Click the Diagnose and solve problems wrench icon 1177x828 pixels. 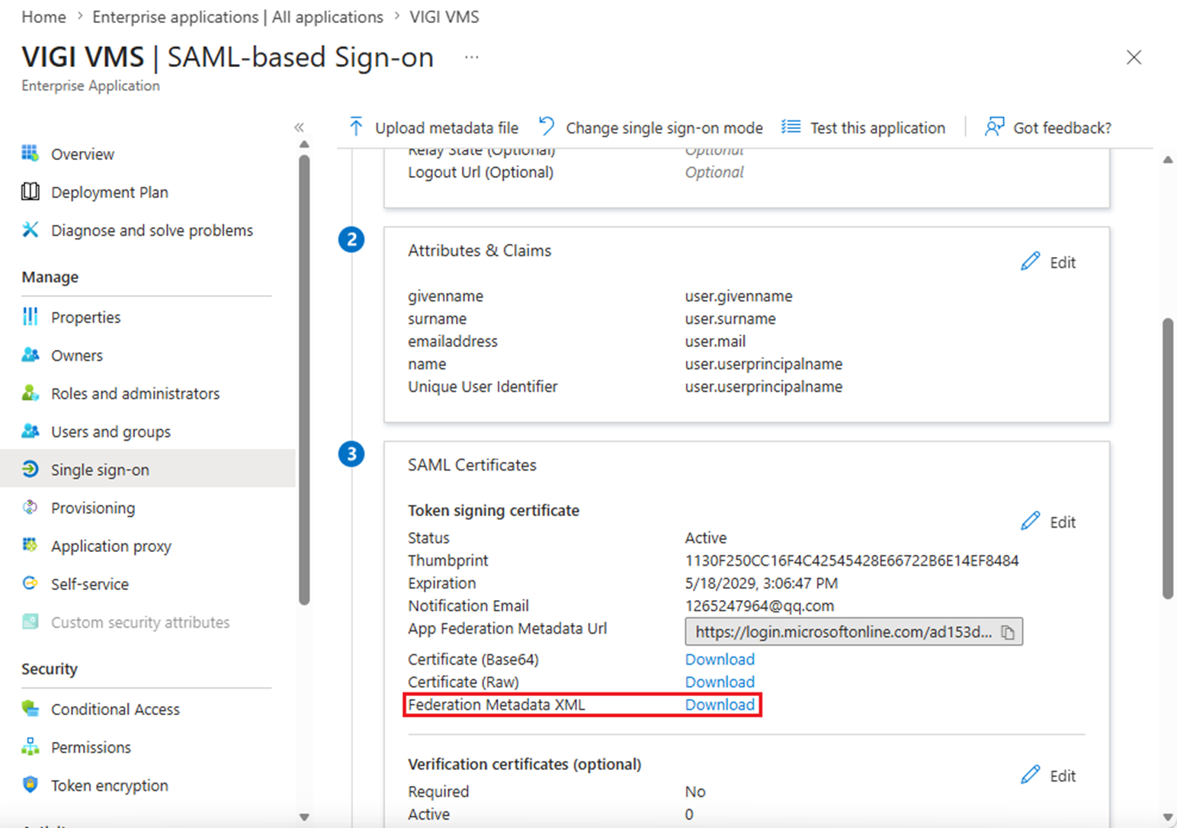(30, 229)
